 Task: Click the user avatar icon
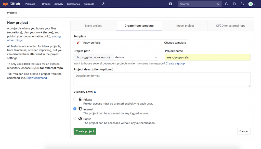[251, 4]
